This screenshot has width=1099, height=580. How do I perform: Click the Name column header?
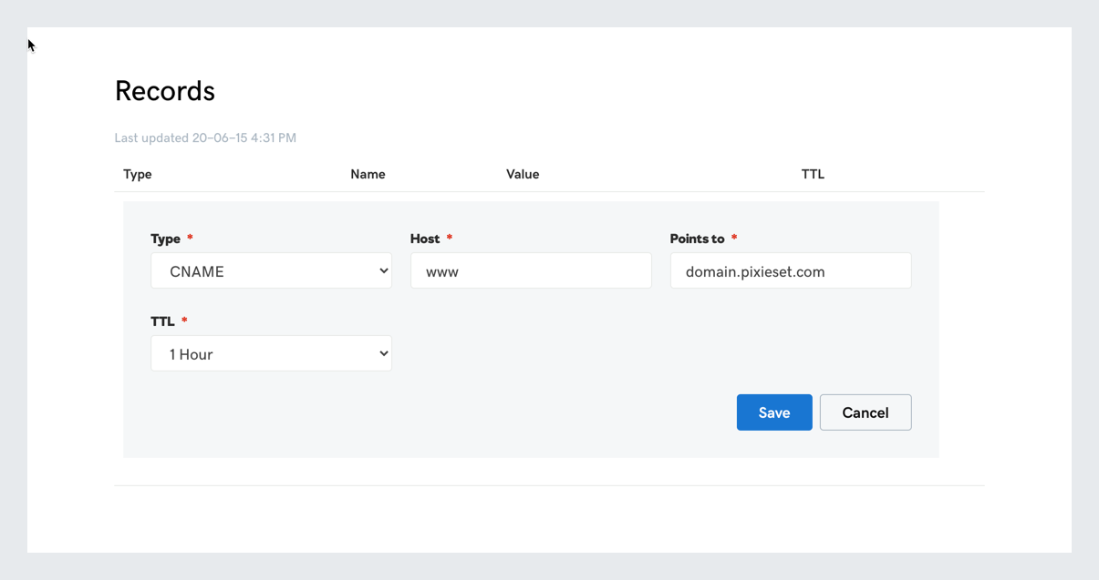[368, 174]
